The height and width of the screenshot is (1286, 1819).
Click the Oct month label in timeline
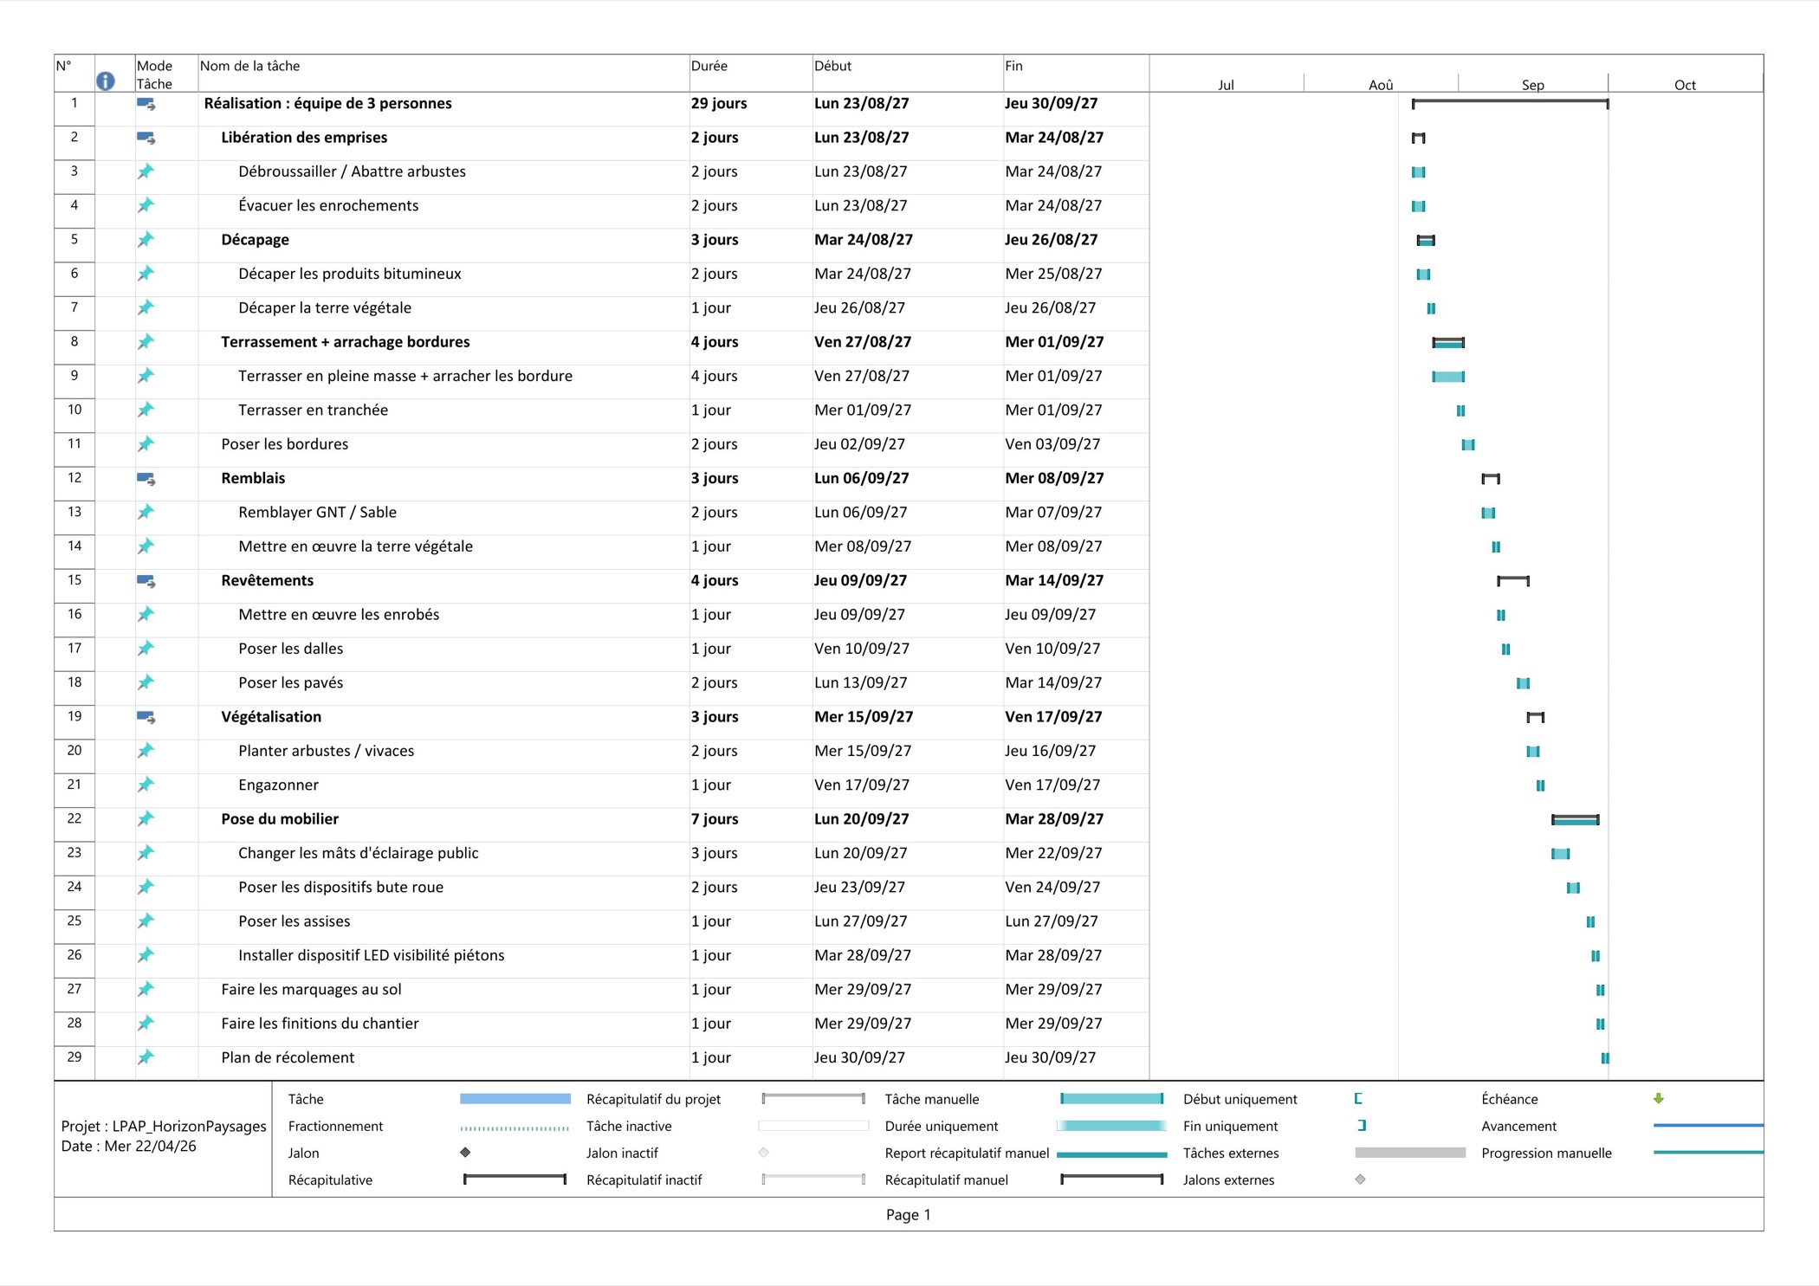pos(1685,85)
